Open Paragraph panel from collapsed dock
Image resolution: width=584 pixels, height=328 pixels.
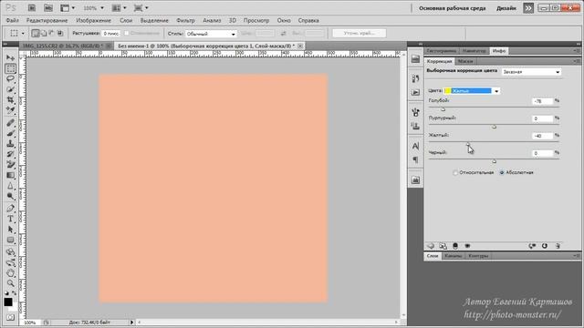(x=416, y=160)
